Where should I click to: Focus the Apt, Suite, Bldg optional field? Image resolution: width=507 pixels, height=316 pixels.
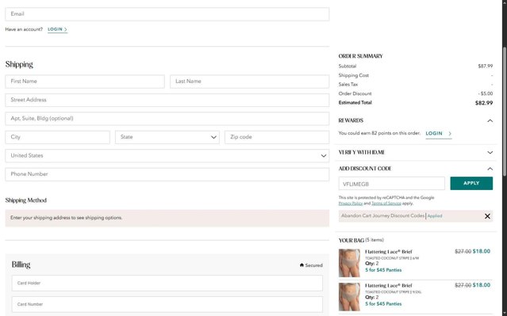coord(167,119)
